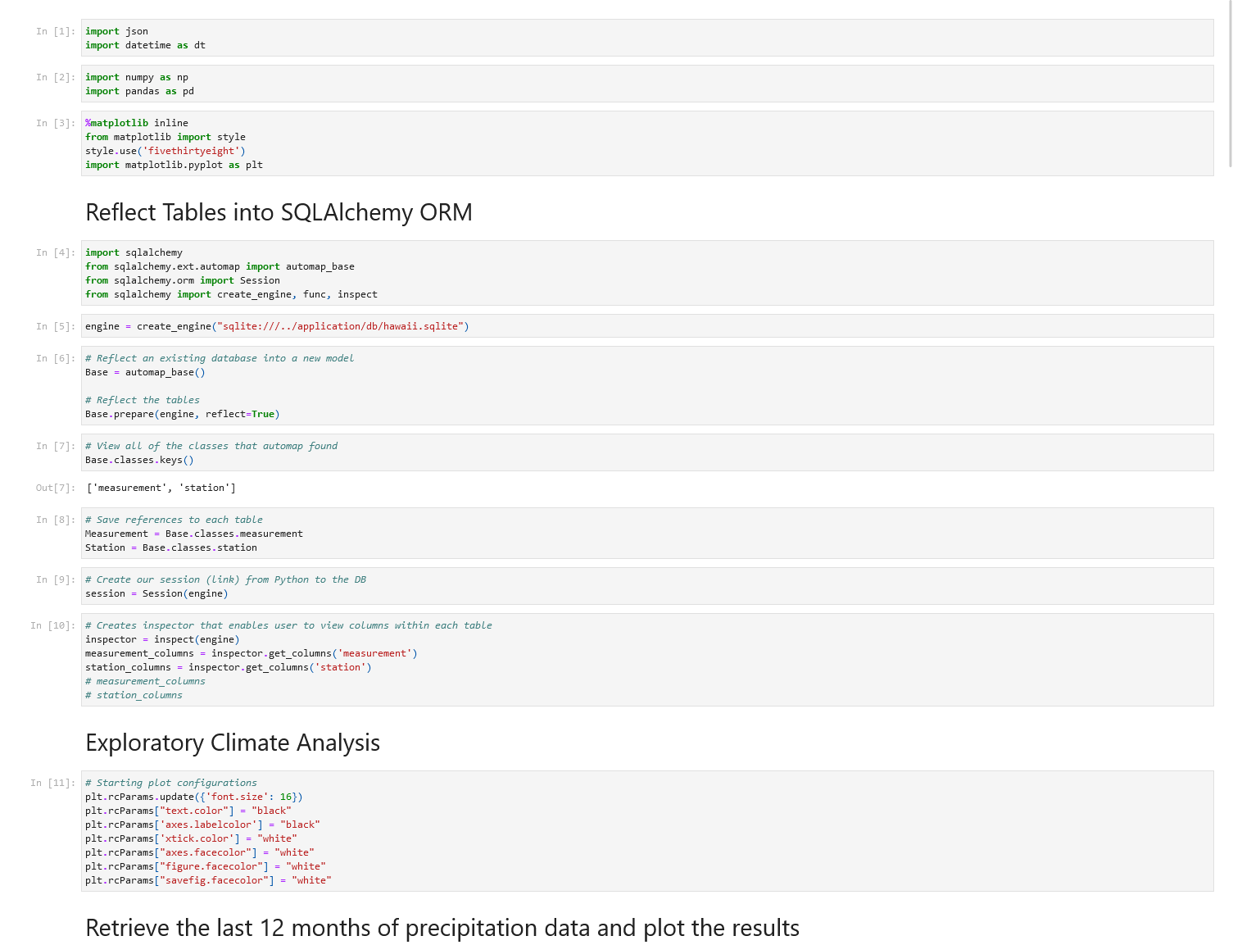This screenshot has width=1233, height=945.
Task: Click the 'Out[7]:' output prompt
Action: click(x=56, y=488)
